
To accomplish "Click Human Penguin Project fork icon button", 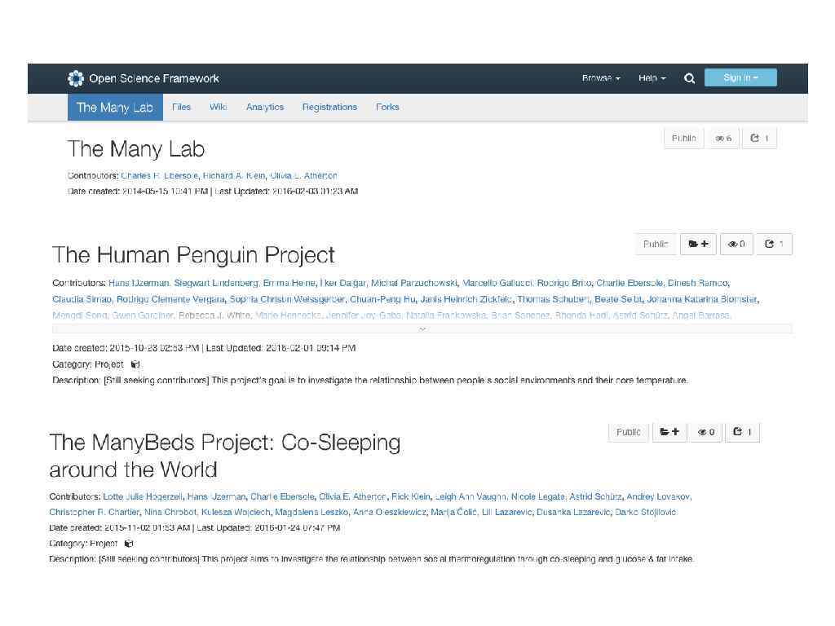I will [x=774, y=244].
